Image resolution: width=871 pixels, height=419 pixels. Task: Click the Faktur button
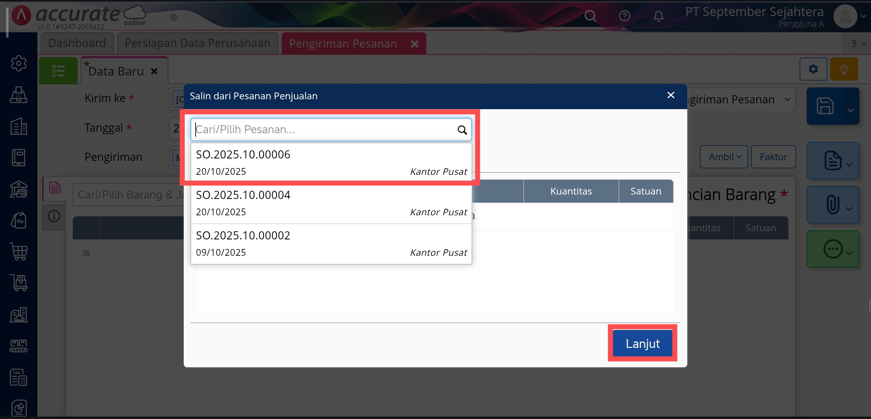point(773,157)
